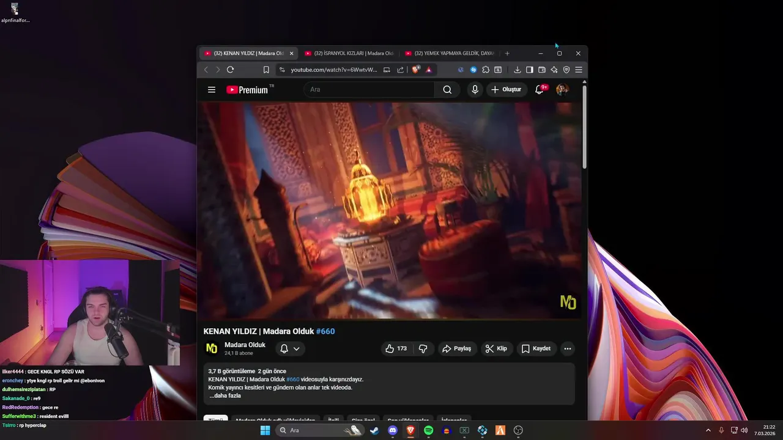Open browser extensions puzzle icon

[x=486, y=70]
